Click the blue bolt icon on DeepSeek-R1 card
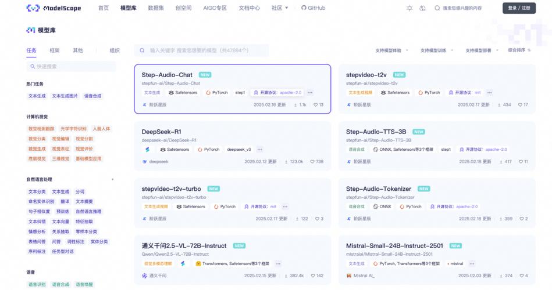Screen dimensions: 552x290 [148, 150]
